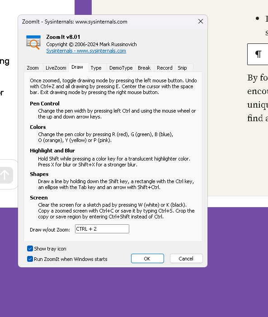Click the ZoomIt v8.01 version heading
268x317 pixels.
(63, 37)
